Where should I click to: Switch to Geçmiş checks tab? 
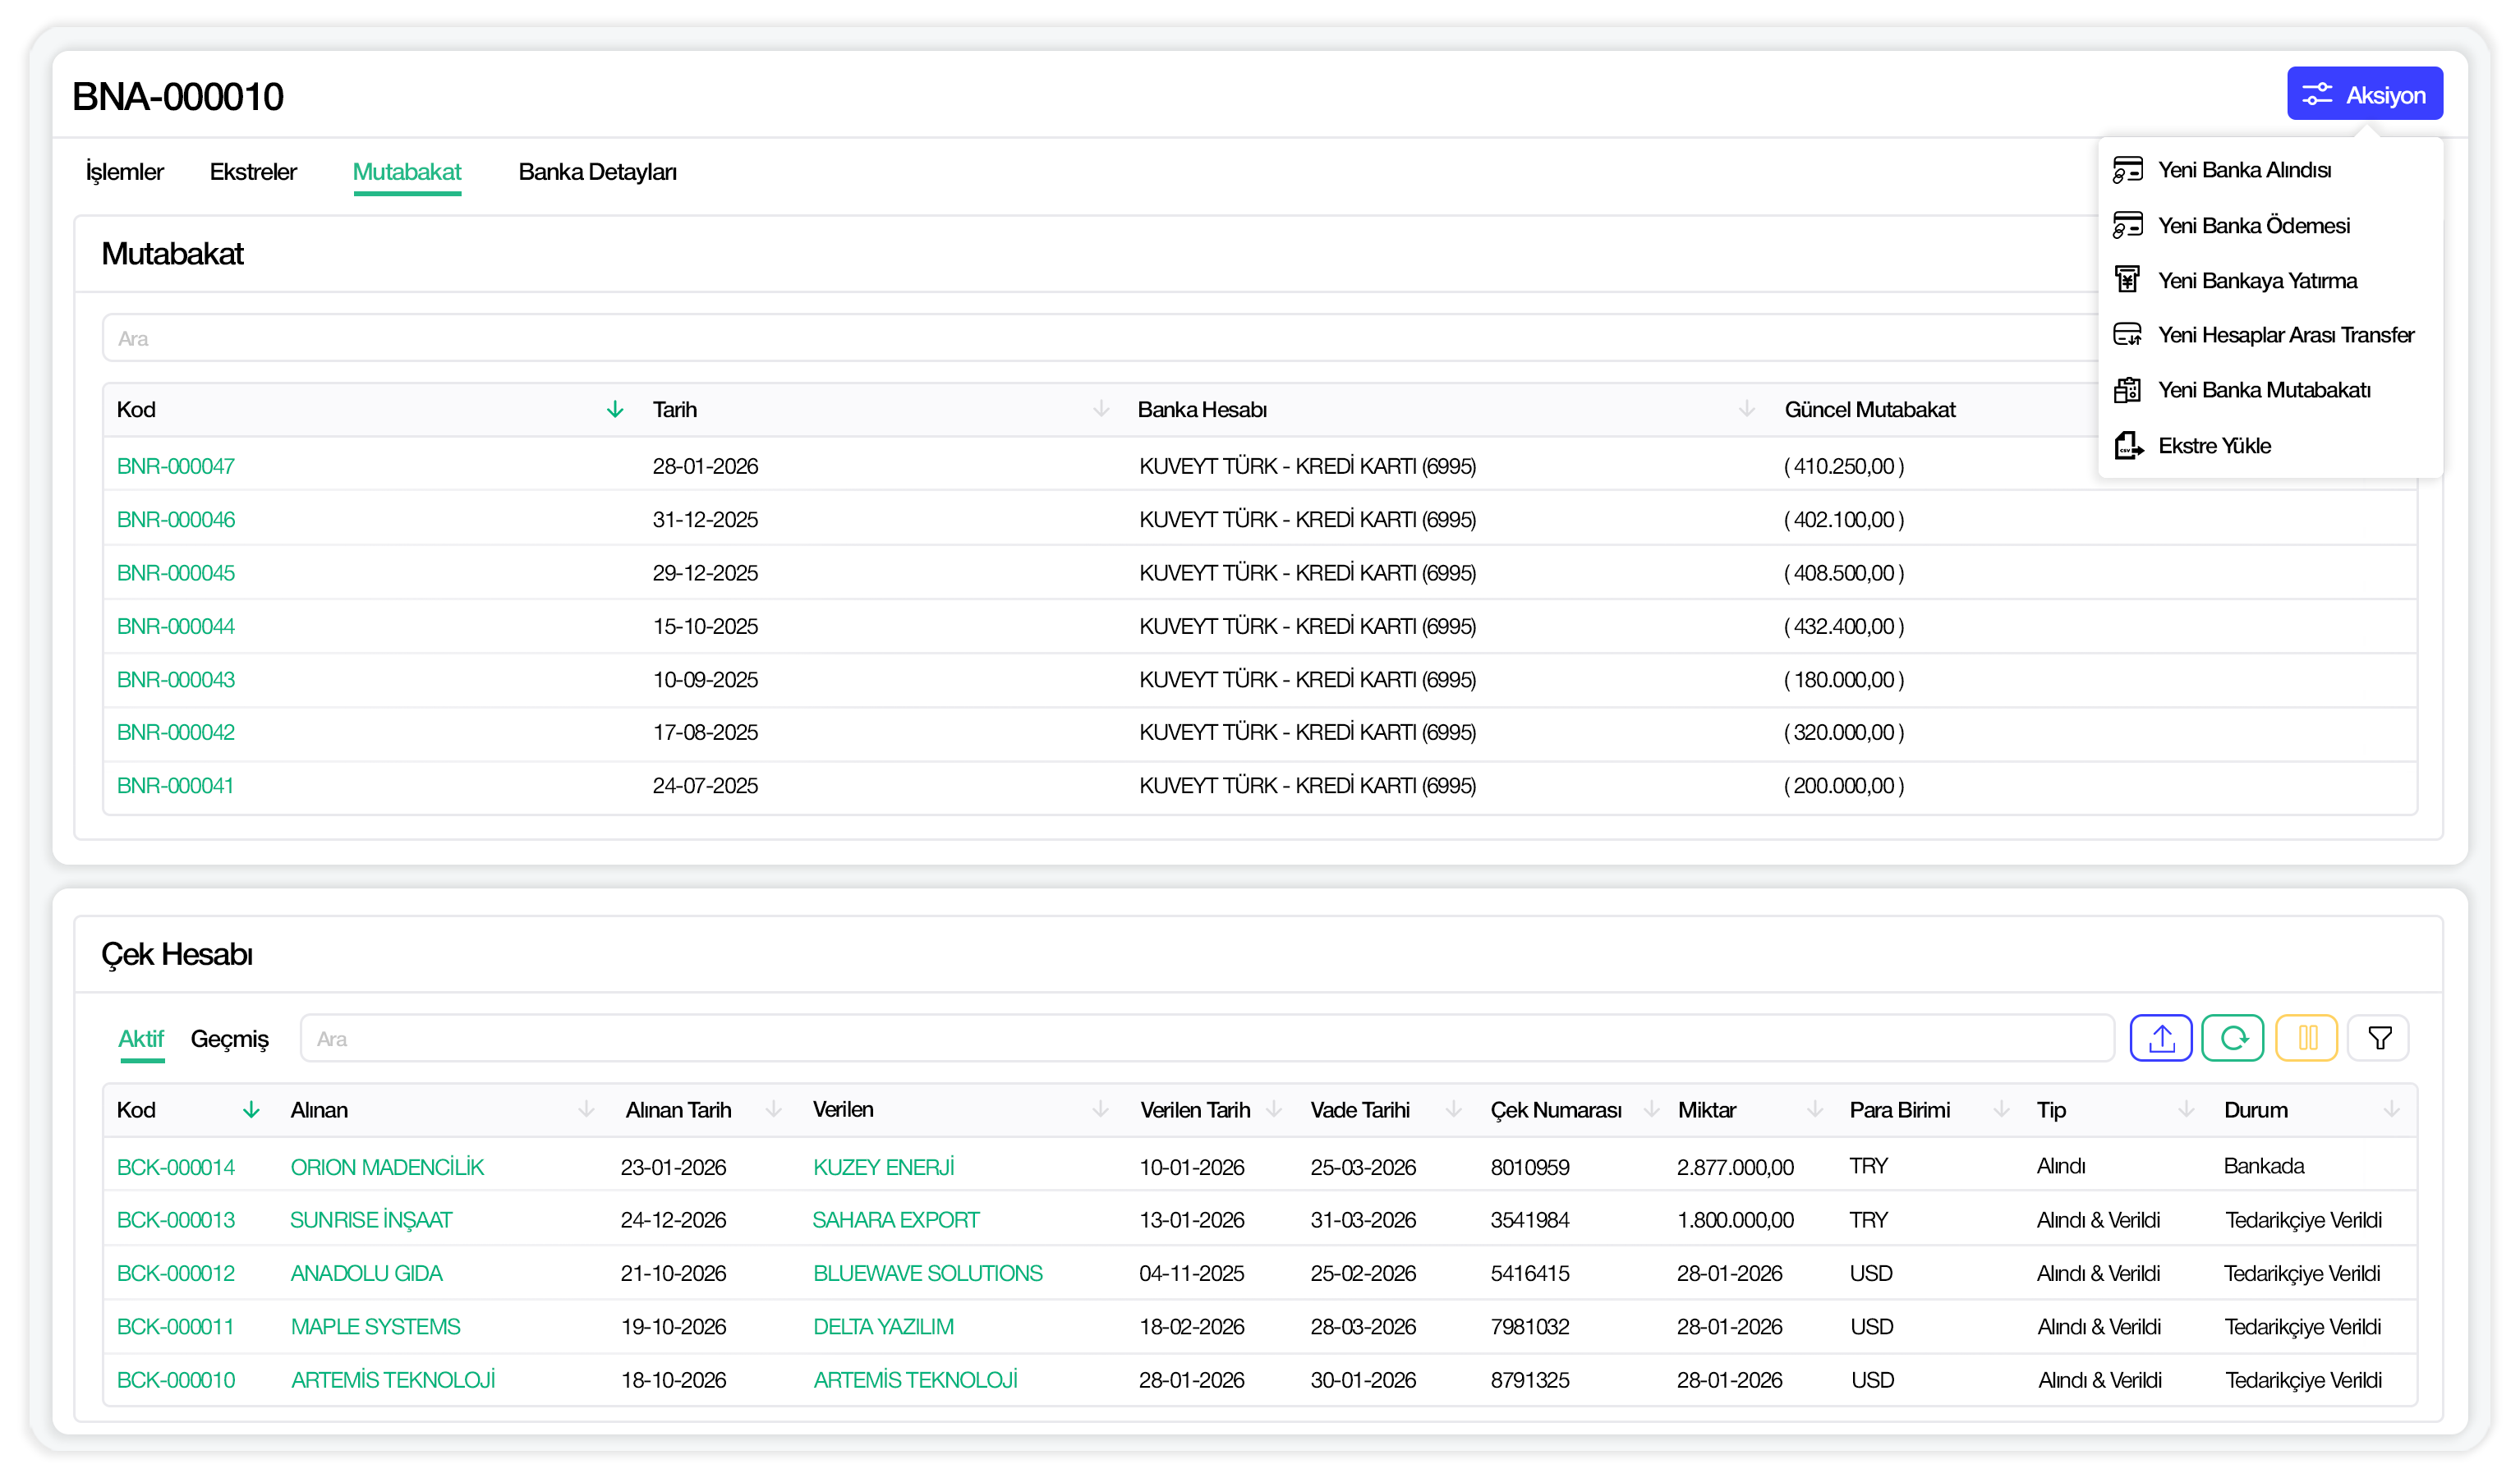230,1038
